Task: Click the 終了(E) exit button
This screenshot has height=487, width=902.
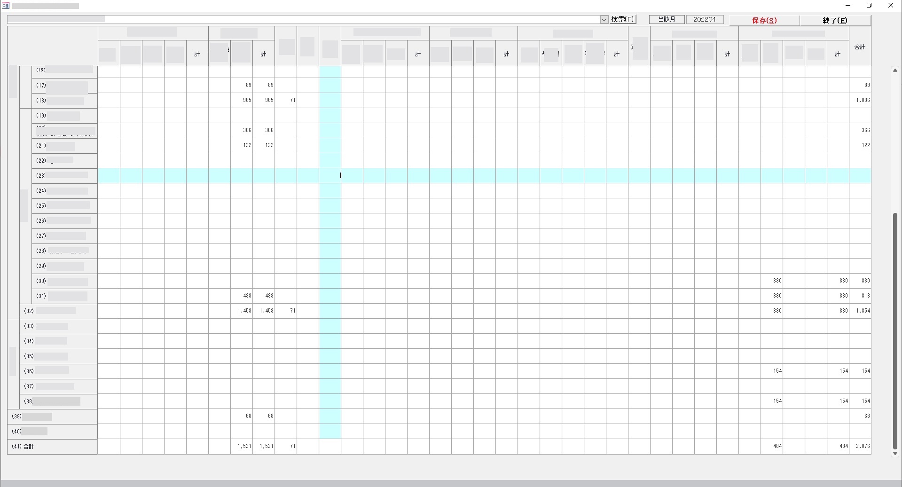Action: click(835, 20)
